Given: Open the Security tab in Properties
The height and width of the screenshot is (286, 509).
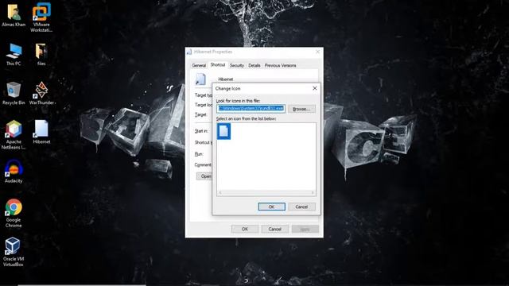Looking at the screenshot, I should 237,65.
